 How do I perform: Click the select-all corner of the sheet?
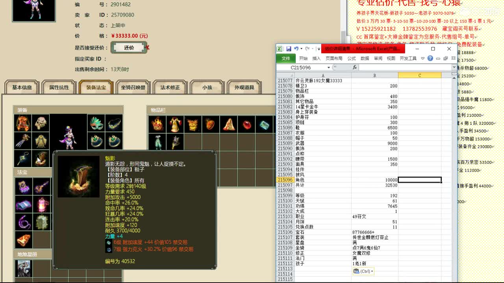click(285, 75)
